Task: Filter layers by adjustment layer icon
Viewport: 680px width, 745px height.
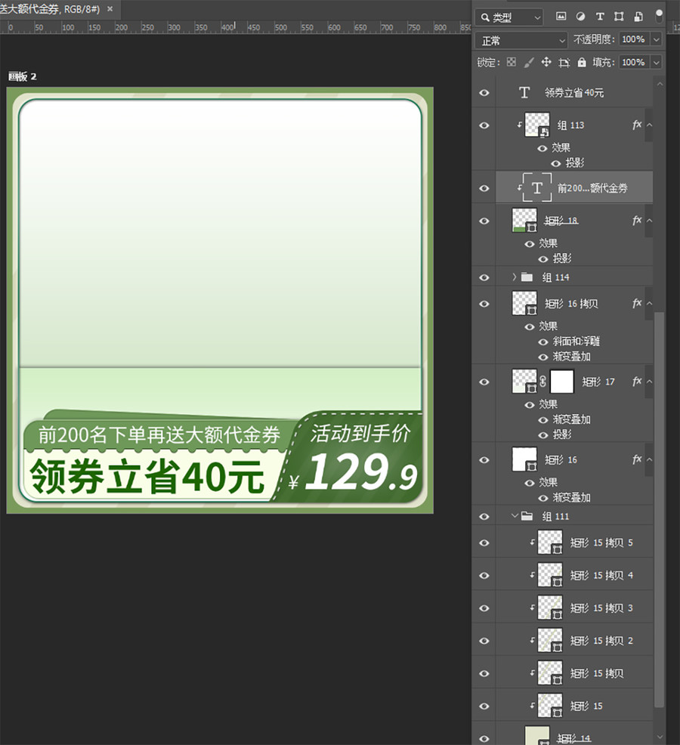Action: click(x=580, y=17)
